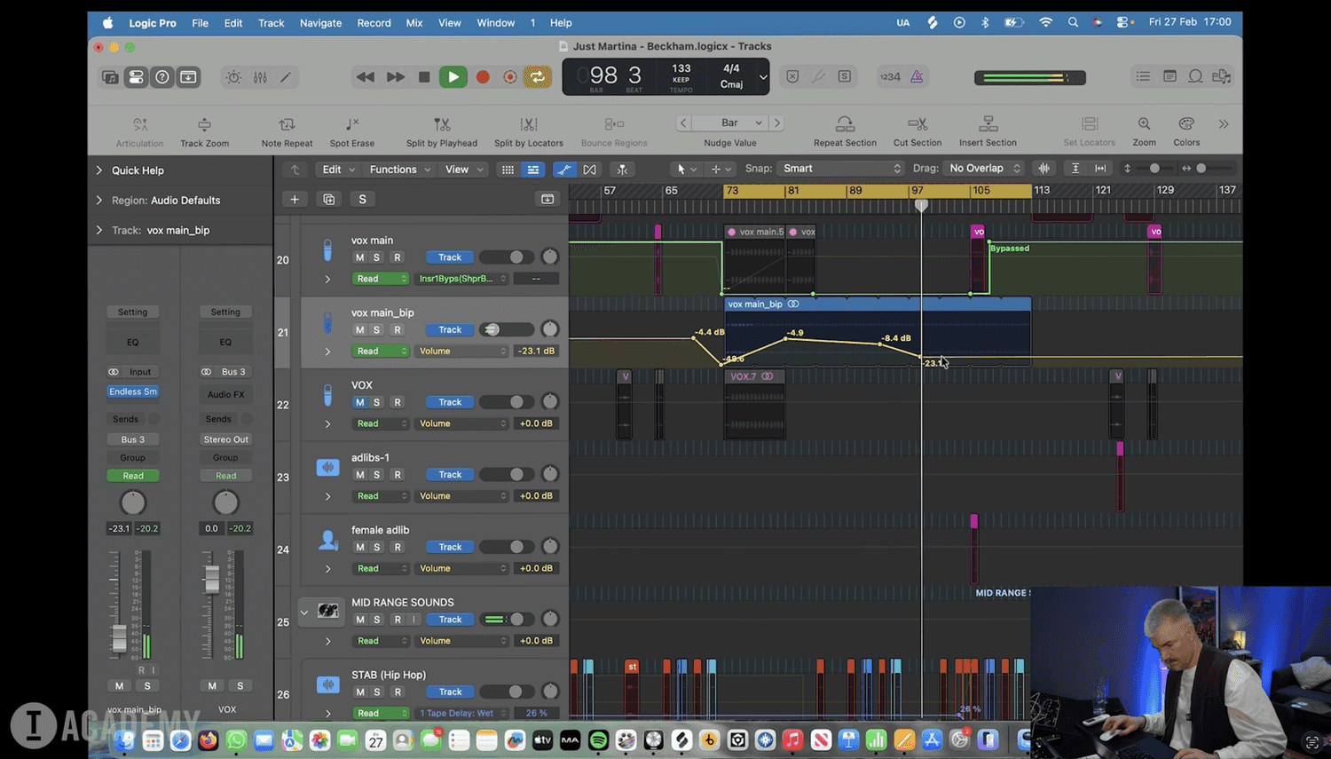Open the Drag No Overlap dropdown
The width and height of the screenshot is (1331, 759).
pos(984,169)
